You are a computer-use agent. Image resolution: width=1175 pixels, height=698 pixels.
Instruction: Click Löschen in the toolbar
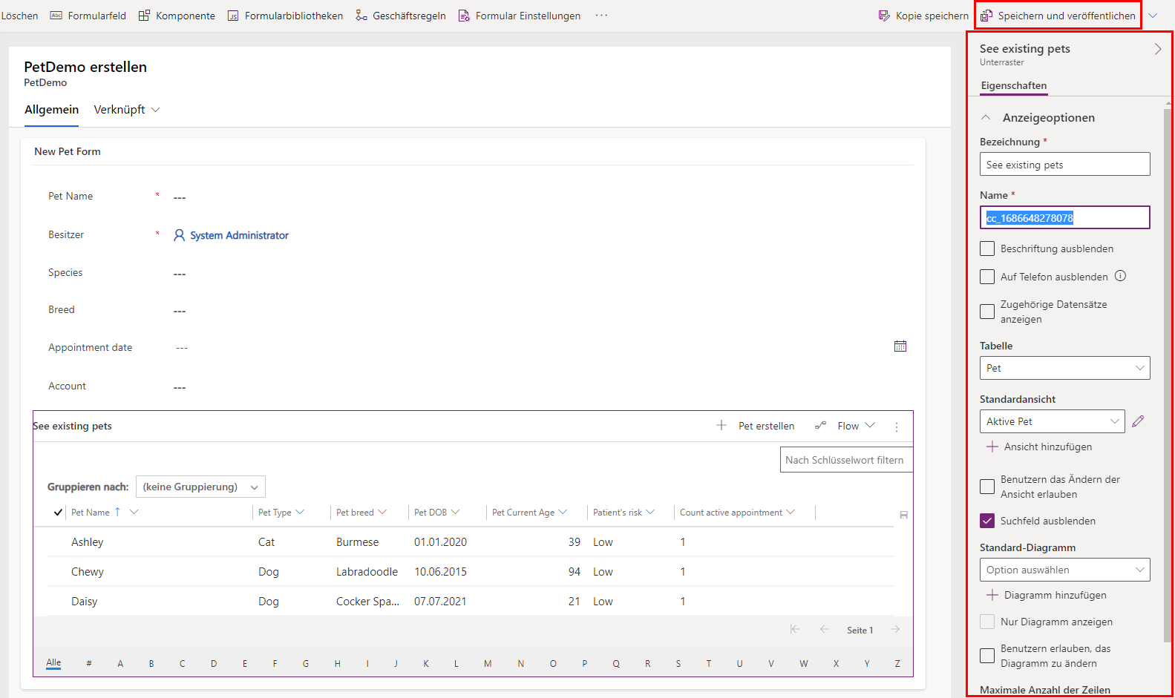click(19, 16)
